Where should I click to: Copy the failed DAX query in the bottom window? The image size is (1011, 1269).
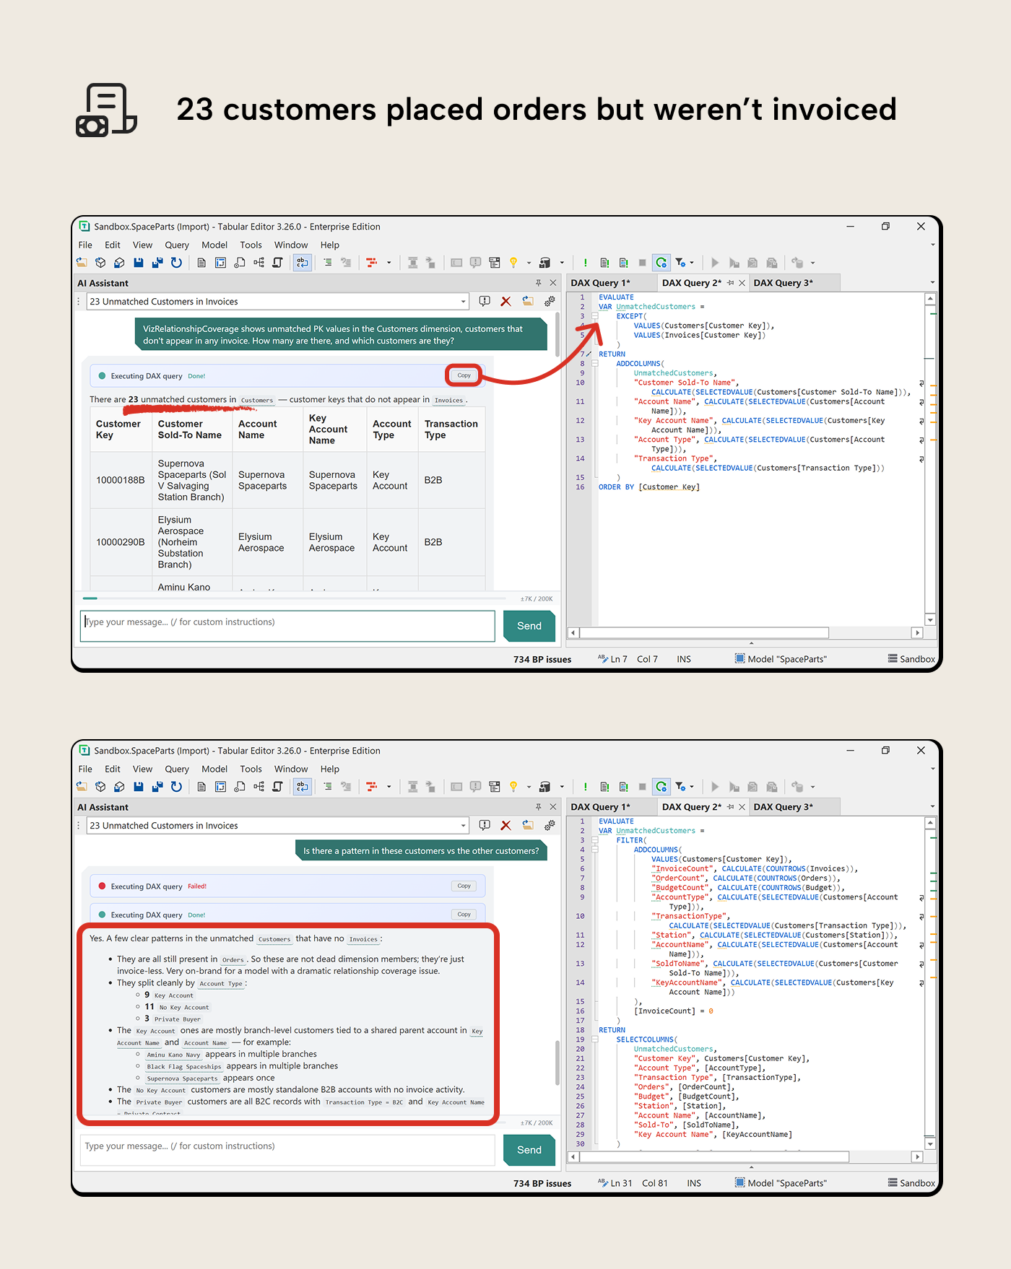464,886
